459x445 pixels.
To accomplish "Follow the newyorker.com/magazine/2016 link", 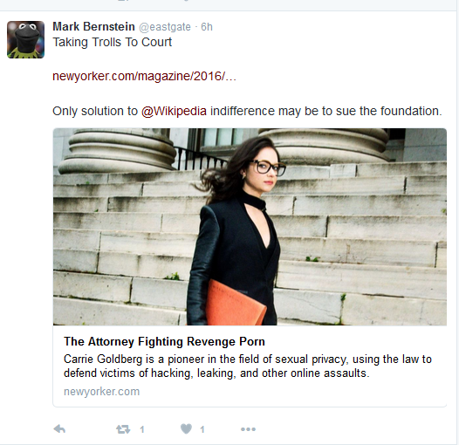I will (x=144, y=76).
